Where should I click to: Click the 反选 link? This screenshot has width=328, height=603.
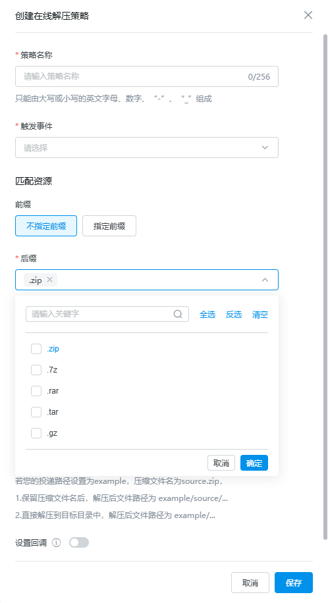[x=234, y=314]
